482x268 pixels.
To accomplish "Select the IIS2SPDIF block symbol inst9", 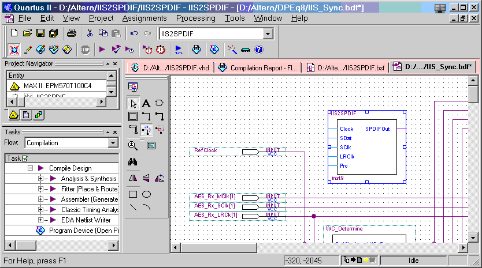I will coord(367,147).
